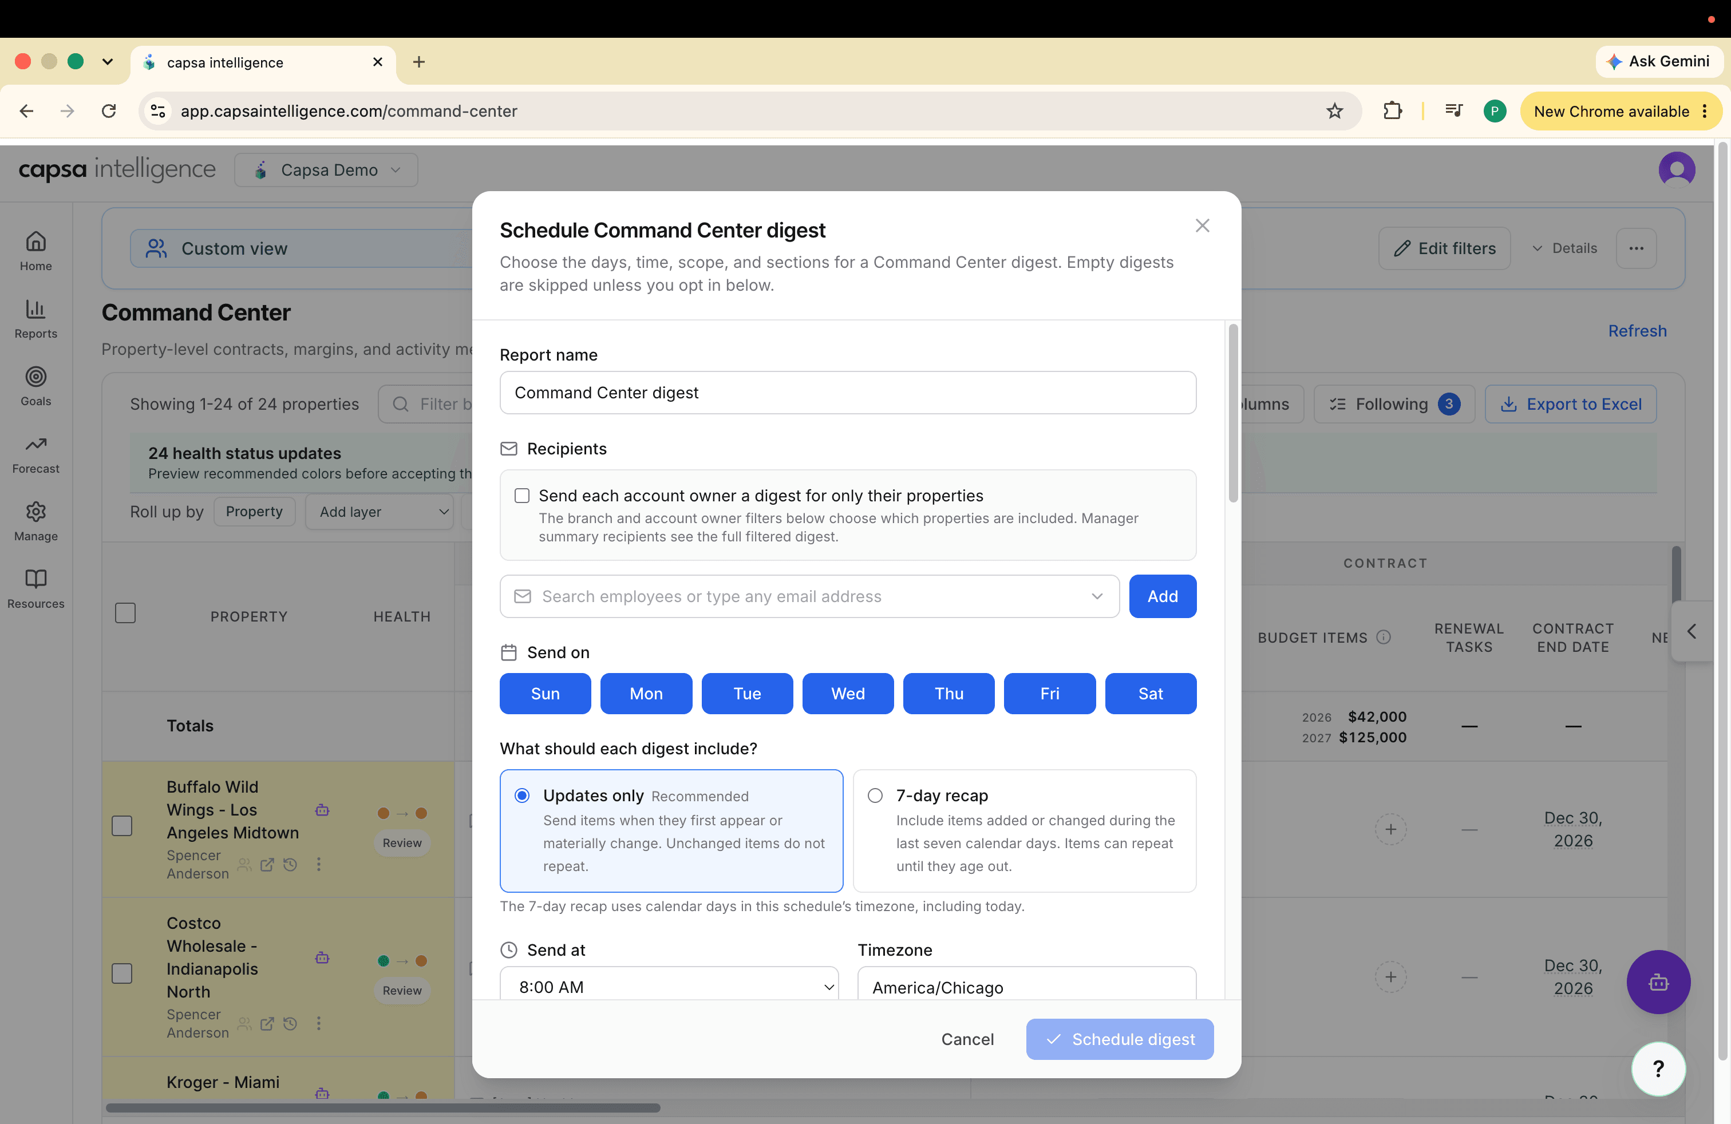
Task: Open the Send at time dropdown
Action: (x=669, y=984)
